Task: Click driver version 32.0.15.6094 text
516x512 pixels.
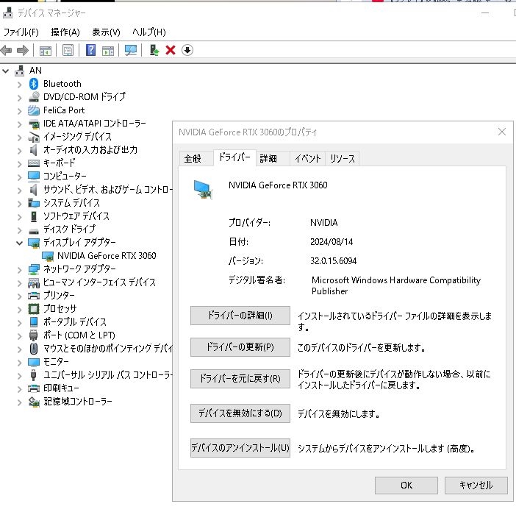Action: coord(334,261)
